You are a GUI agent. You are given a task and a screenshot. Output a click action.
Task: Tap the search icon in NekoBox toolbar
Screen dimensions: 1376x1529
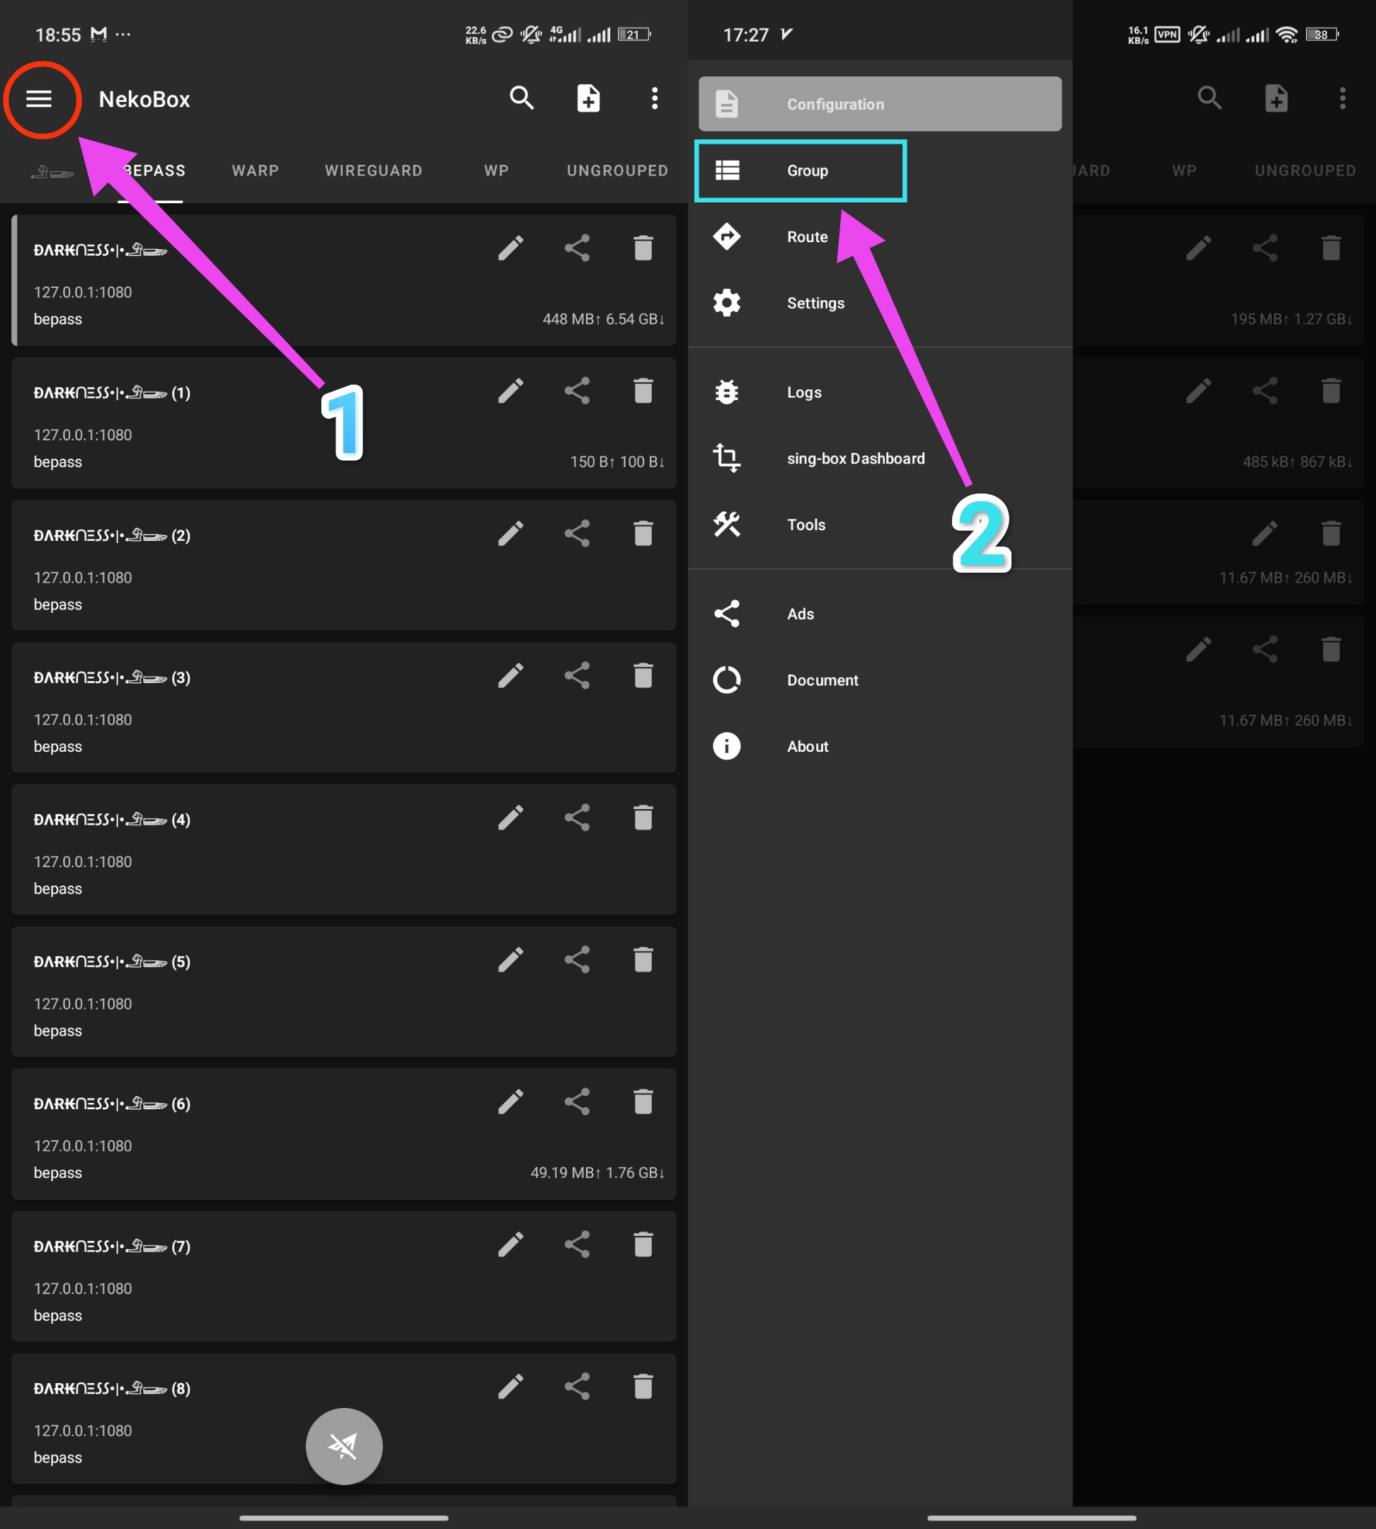tap(522, 98)
